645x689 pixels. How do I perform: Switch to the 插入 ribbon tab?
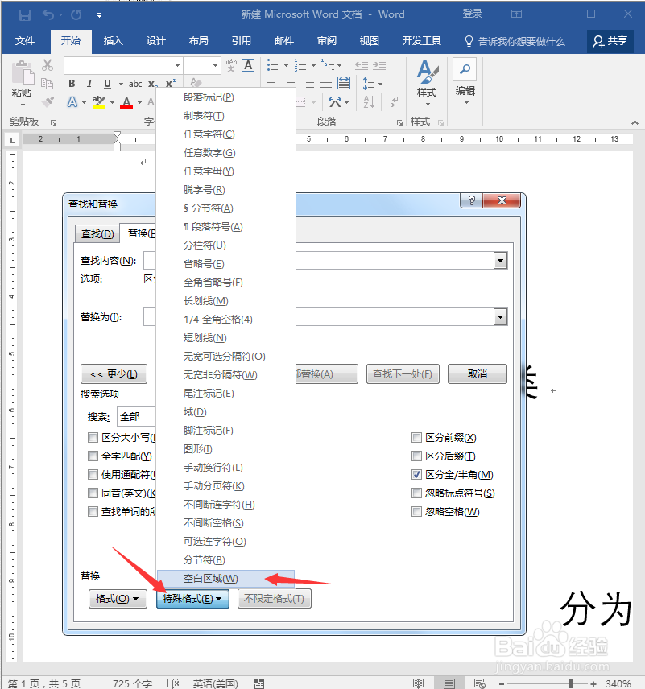pyautogui.click(x=113, y=41)
